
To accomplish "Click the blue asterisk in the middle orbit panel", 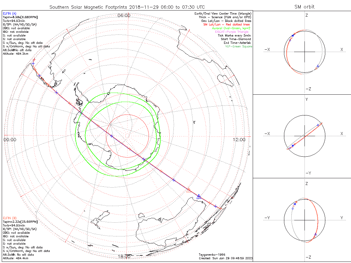I will 293,146.
